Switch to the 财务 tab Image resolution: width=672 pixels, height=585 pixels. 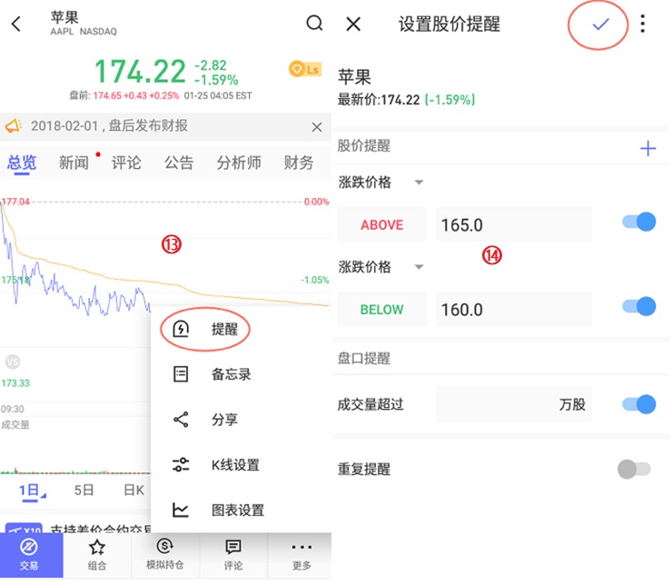(299, 163)
